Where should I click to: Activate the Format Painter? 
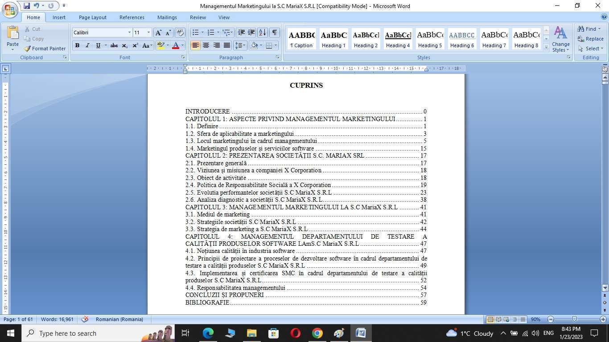[44, 49]
